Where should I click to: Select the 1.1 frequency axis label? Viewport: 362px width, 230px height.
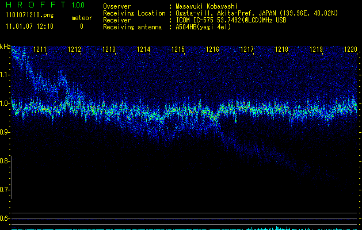[5, 75]
